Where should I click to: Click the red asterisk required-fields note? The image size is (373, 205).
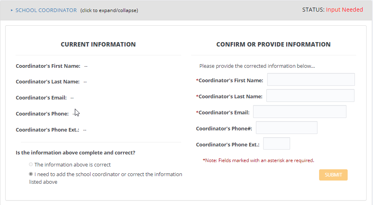[258, 160]
